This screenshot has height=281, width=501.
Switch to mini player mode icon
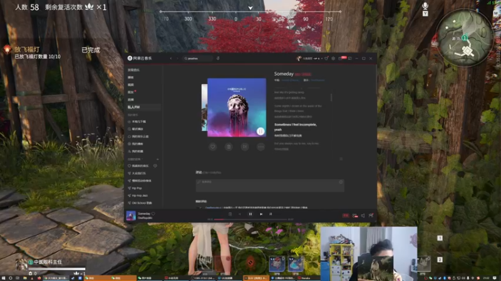pyautogui.click(x=350, y=58)
